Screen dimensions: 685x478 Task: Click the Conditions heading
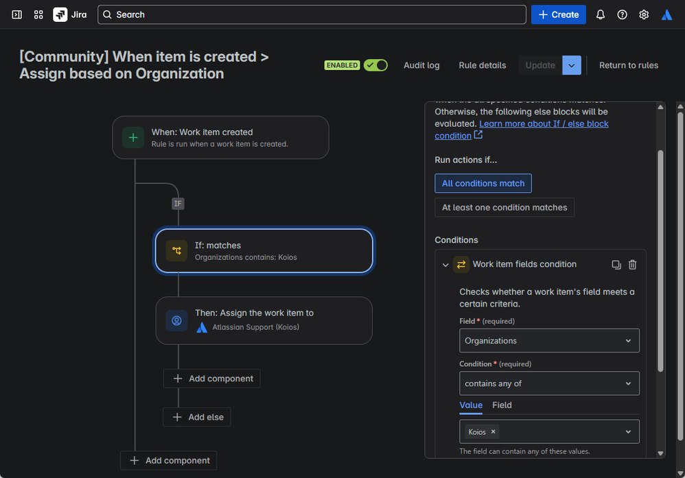(x=456, y=240)
